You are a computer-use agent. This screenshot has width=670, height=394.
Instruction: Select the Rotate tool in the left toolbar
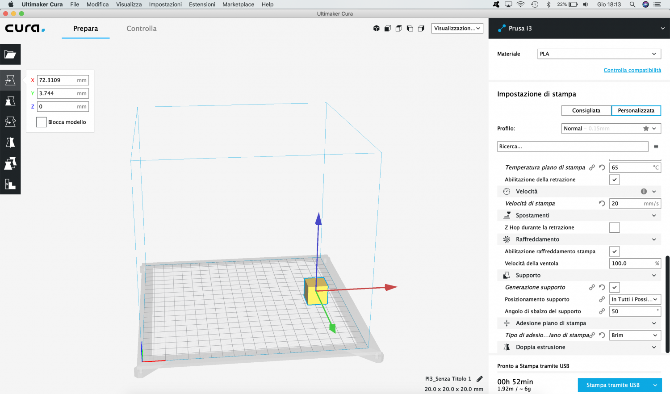coord(10,122)
